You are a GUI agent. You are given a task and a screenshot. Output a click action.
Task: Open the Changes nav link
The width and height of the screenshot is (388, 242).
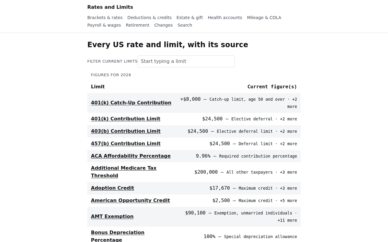[163, 25]
